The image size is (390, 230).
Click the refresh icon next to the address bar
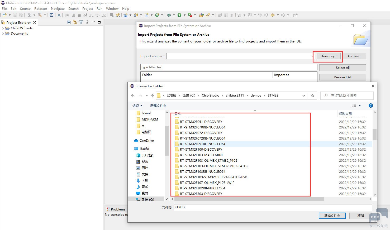[313, 96]
